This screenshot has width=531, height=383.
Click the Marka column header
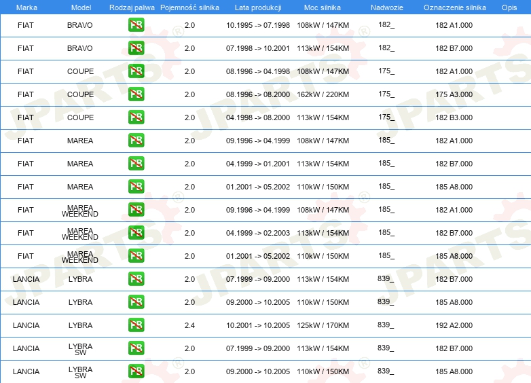26,7
